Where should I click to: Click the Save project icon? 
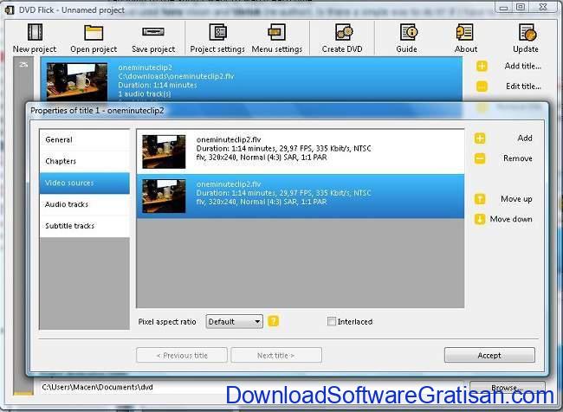(153, 32)
